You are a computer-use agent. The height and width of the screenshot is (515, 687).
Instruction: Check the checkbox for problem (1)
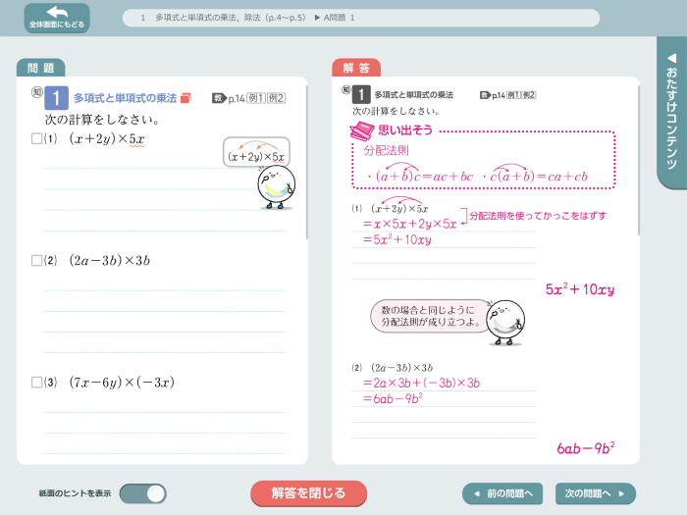pos(37,139)
